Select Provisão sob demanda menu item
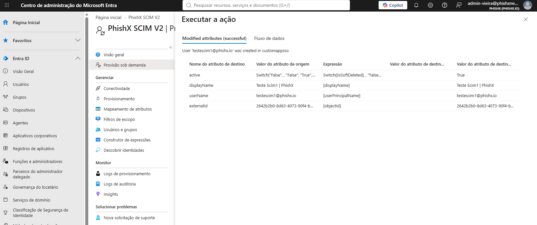The image size is (537, 225). click(132, 65)
